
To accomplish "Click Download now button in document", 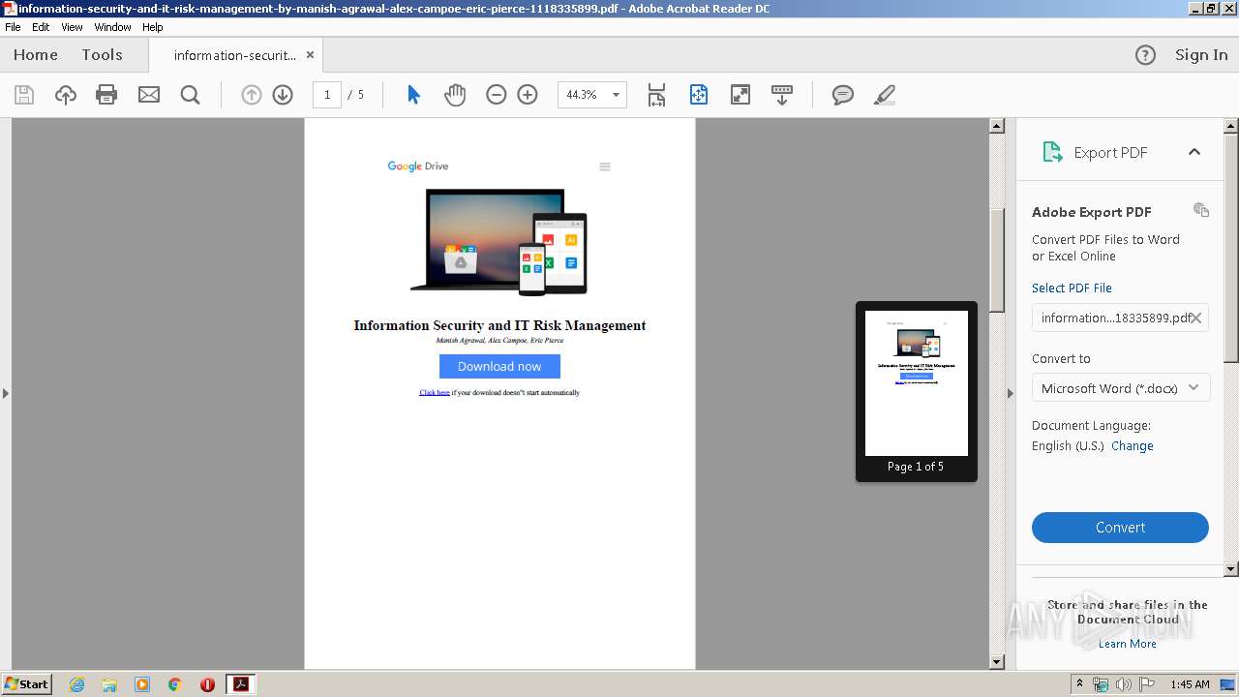I will (499, 366).
